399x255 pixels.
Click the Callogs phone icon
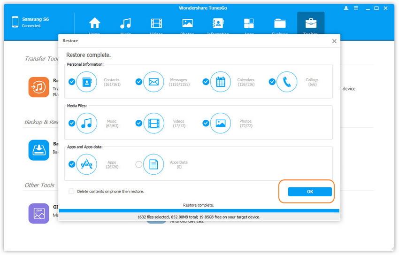pyautogui.click(x=287, y=82)
